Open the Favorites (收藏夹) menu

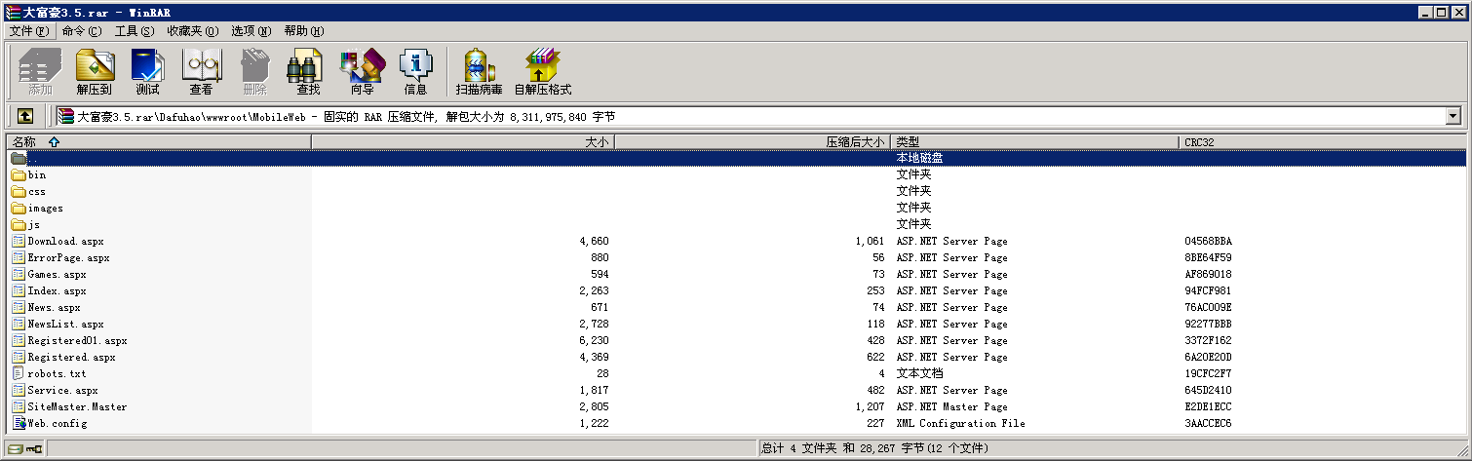(x=192, y=31)
